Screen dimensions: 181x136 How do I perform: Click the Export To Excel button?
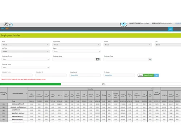(x=148, y=75)
